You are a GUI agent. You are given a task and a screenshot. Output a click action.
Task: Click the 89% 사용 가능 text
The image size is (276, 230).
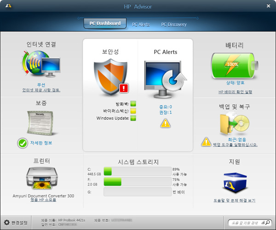click(x=179, y=172)
